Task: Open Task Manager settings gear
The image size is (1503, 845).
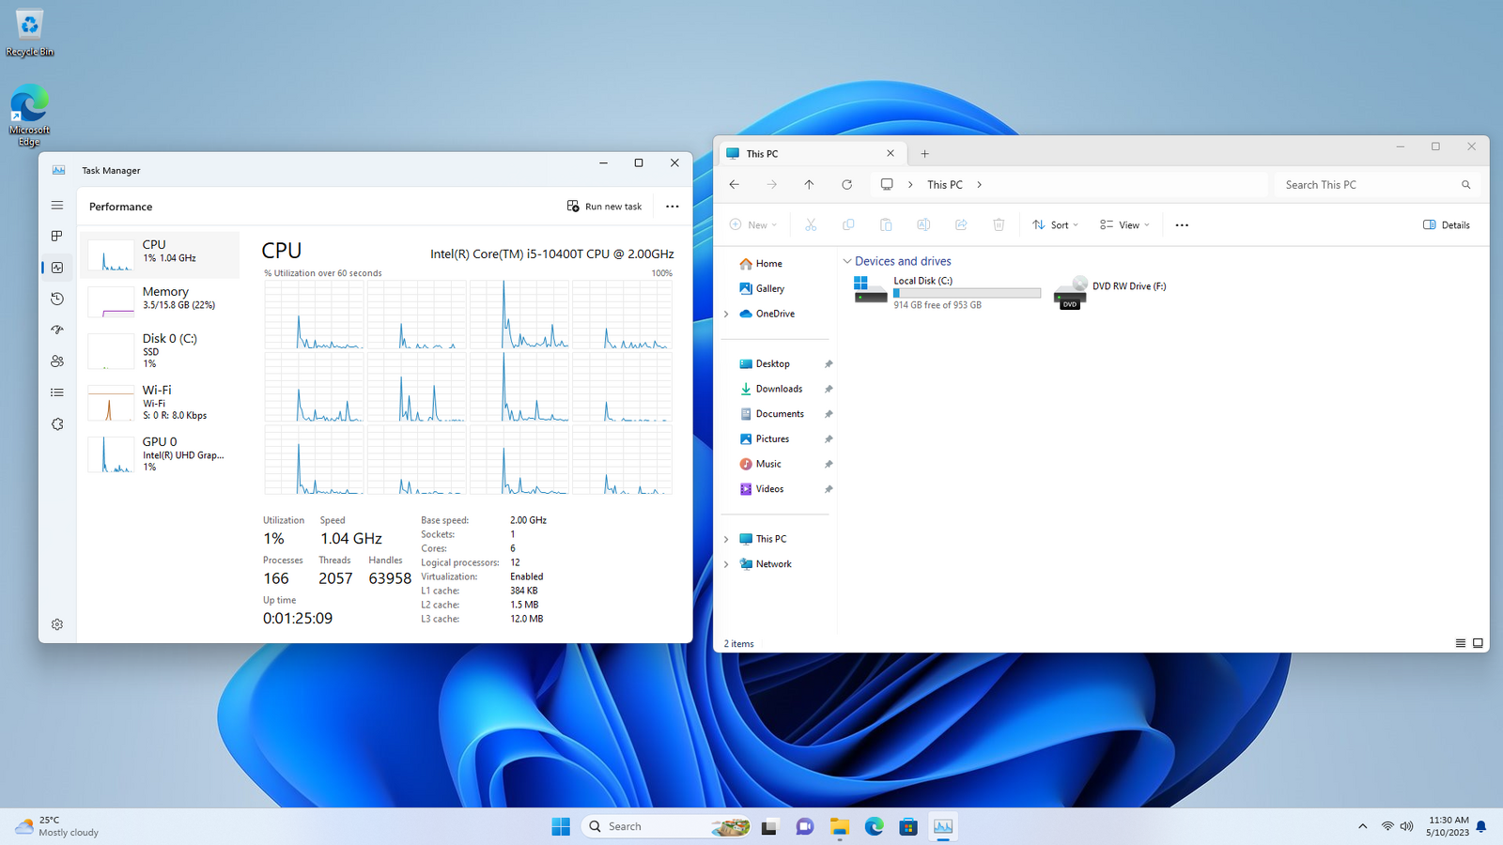Action: pyautogui.click(x=57, y=624)
